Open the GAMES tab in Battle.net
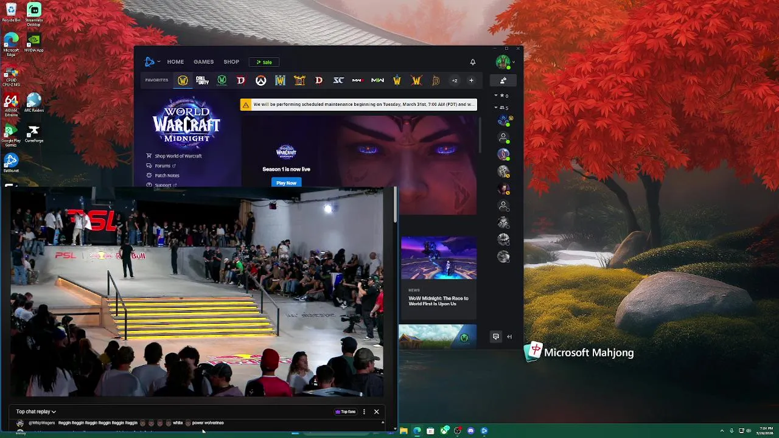779x438 pixels. pos(203,61)
